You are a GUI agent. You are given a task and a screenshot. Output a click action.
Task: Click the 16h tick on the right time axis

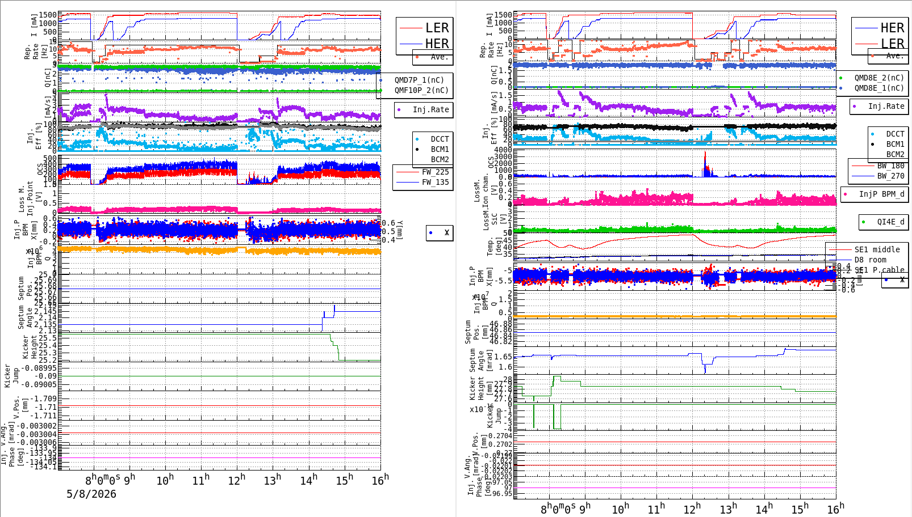(x=835, y=508)
